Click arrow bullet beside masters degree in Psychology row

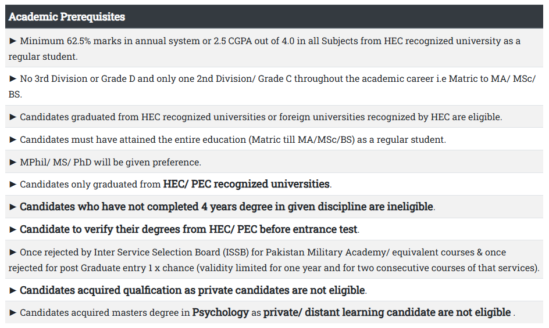pyautogui.click(x=13, y=313)
